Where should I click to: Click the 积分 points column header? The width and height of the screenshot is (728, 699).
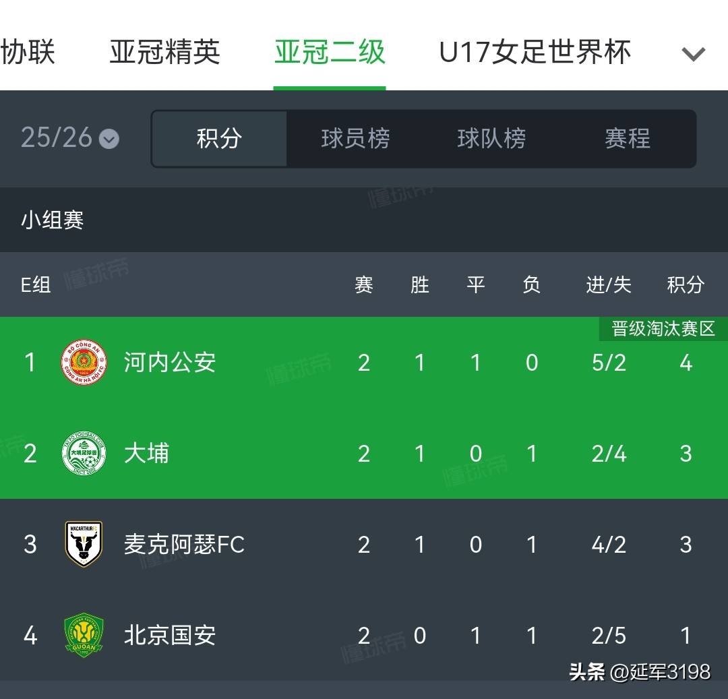tap(686, 285)
